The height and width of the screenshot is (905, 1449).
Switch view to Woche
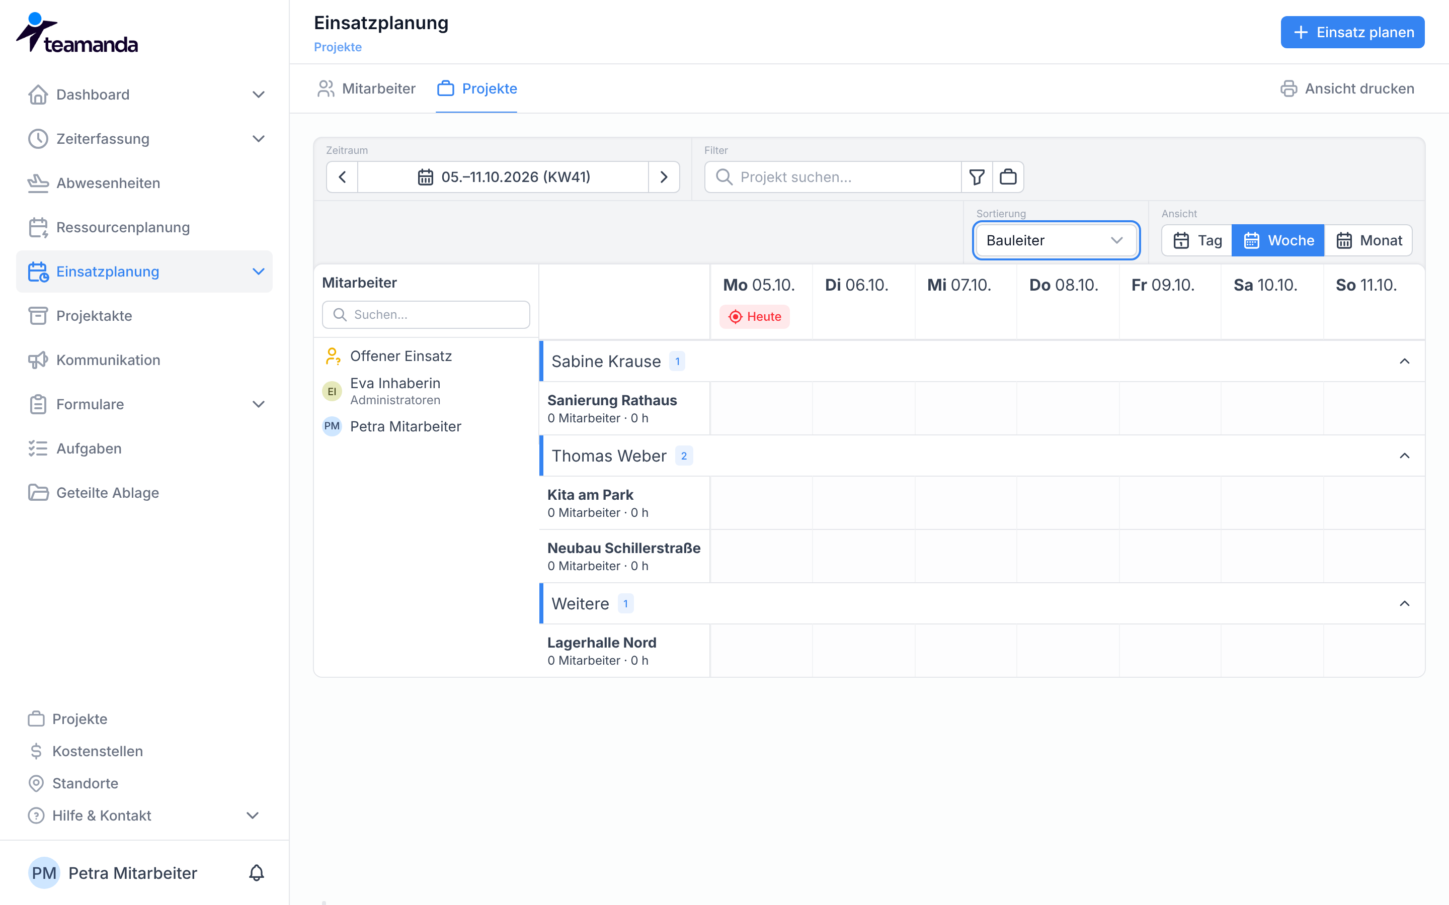[1278, 241]
